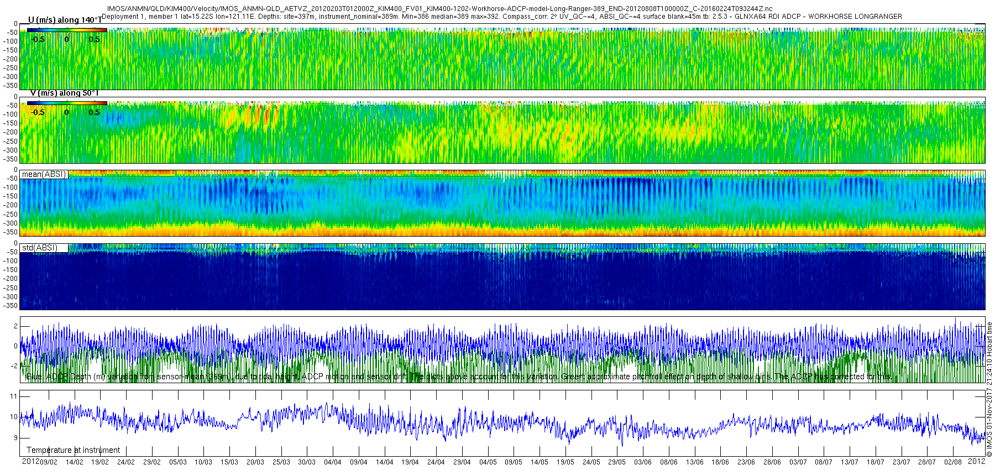Screen dimensions: 995x470
Task: Click the '13/06' date tick label
Action: click(x=694, y=462)
